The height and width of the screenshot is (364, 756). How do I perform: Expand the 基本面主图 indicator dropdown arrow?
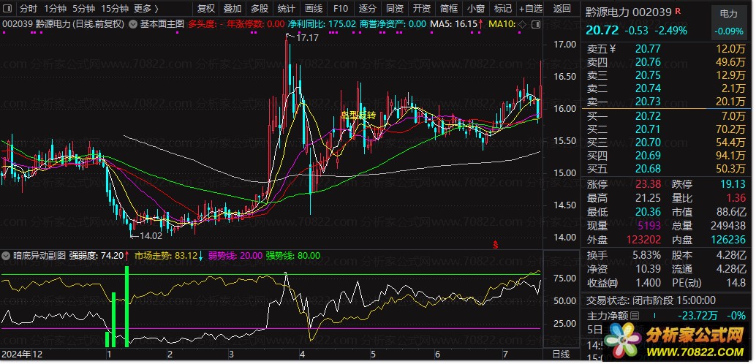[133, 23]
